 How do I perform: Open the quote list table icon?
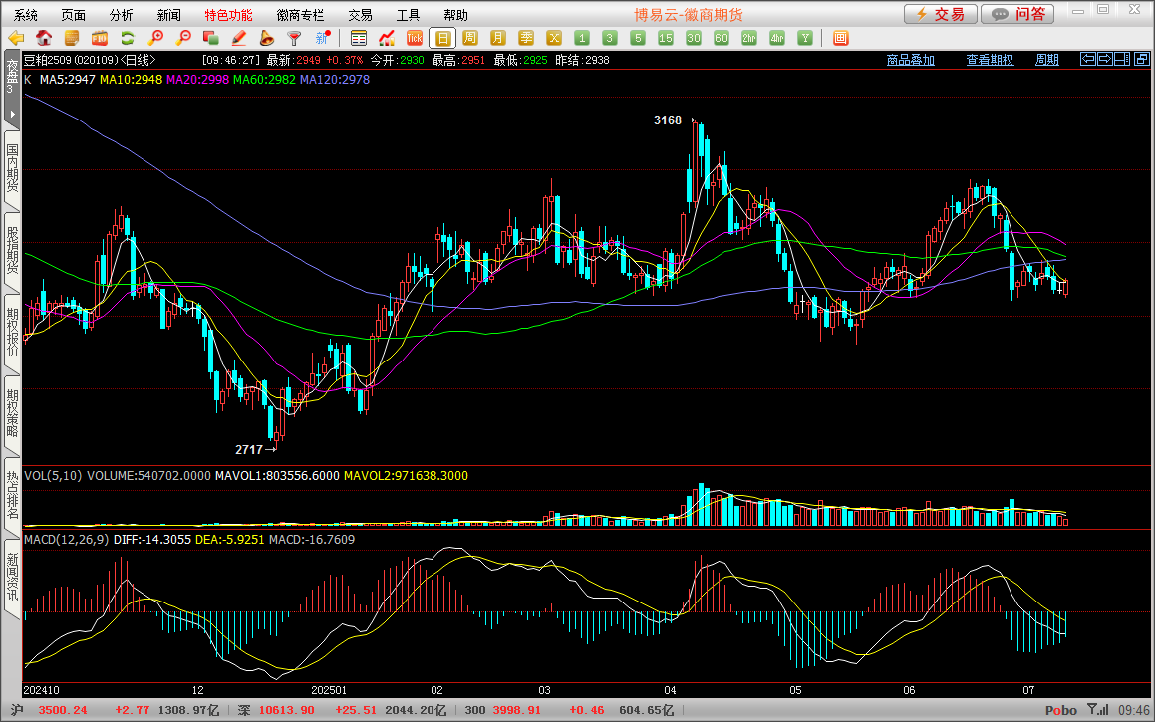click(359, 38)
